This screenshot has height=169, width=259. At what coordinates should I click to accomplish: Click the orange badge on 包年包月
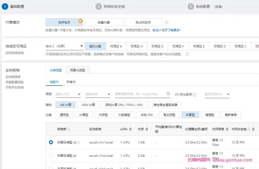pos(81,21)
